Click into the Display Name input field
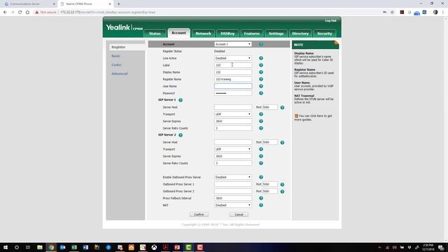 (x=233, y=72)
